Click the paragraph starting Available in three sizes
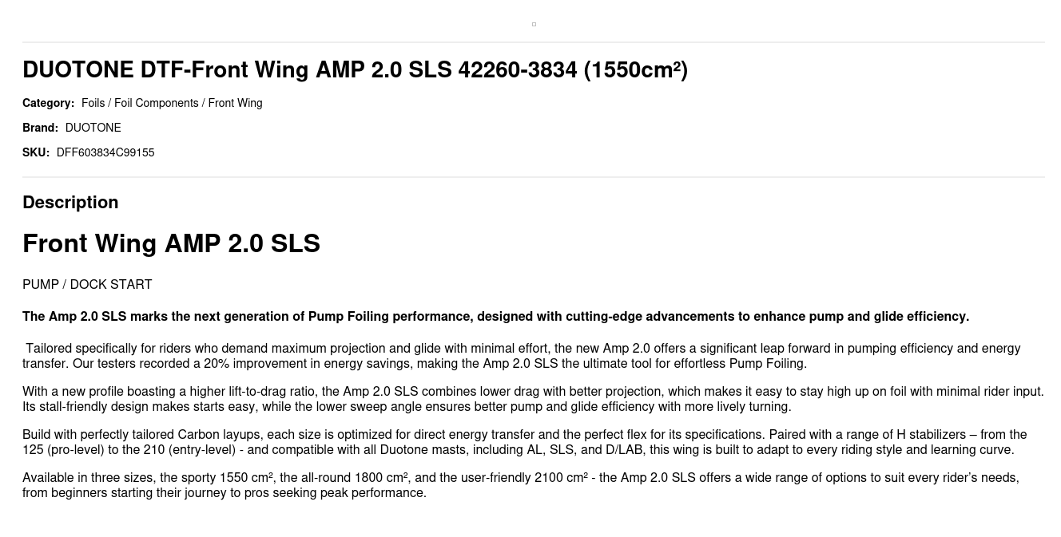 pos(519,485)
